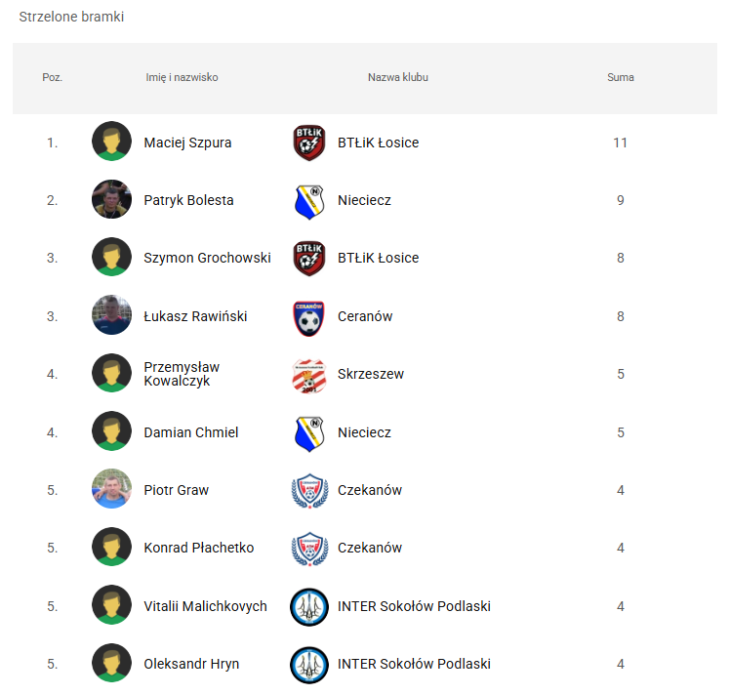Sort by the Suma column header
Image resolution: width=730 pixels, height=695 pixels.
(x=620, y=78)
